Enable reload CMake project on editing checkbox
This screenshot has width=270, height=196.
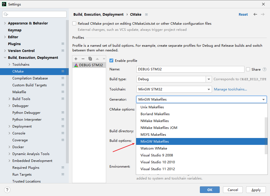(74, 23)
